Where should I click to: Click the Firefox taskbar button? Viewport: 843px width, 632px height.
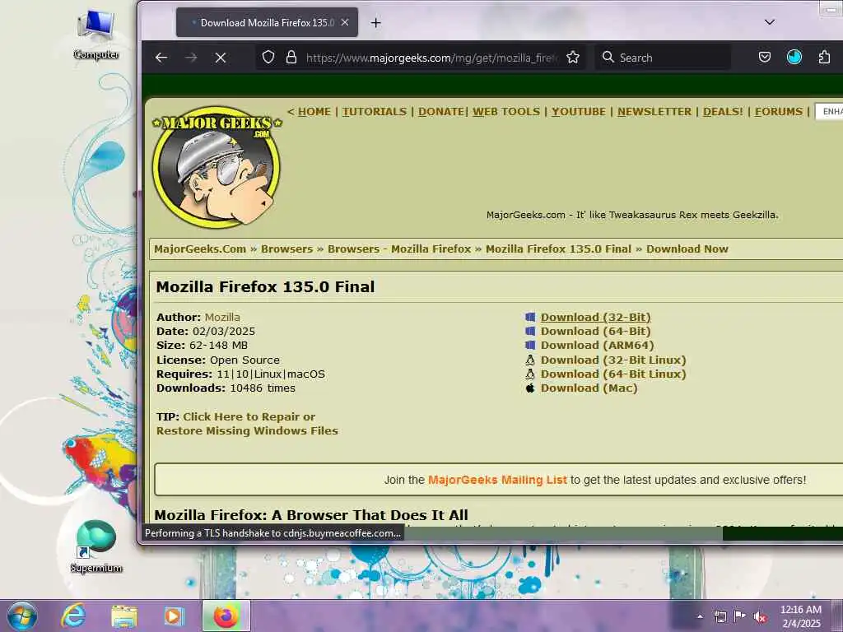pos(226,616)
